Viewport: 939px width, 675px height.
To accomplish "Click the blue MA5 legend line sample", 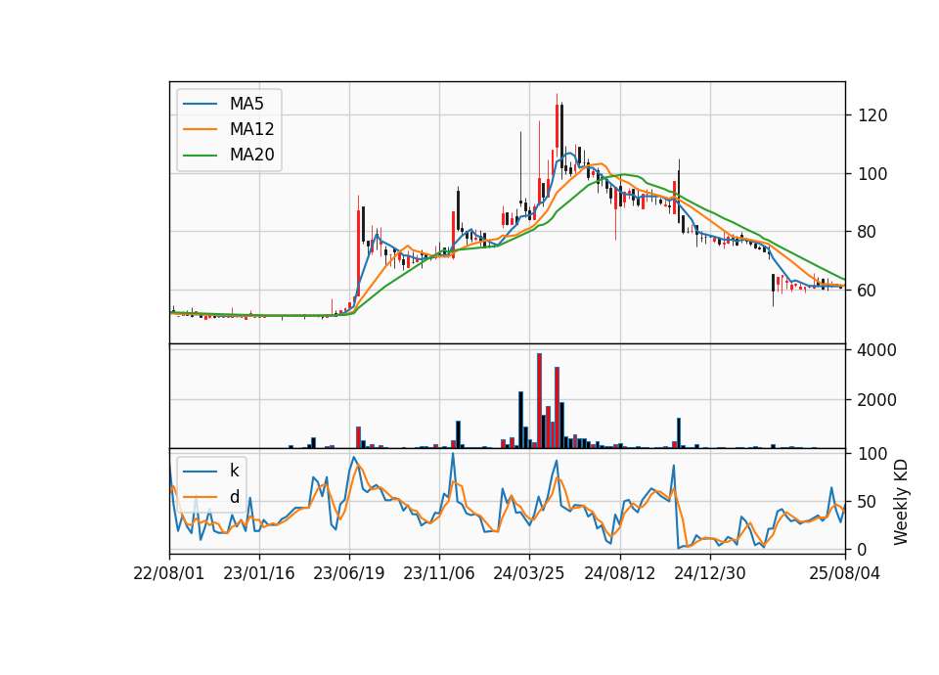I will coord(200,104).
